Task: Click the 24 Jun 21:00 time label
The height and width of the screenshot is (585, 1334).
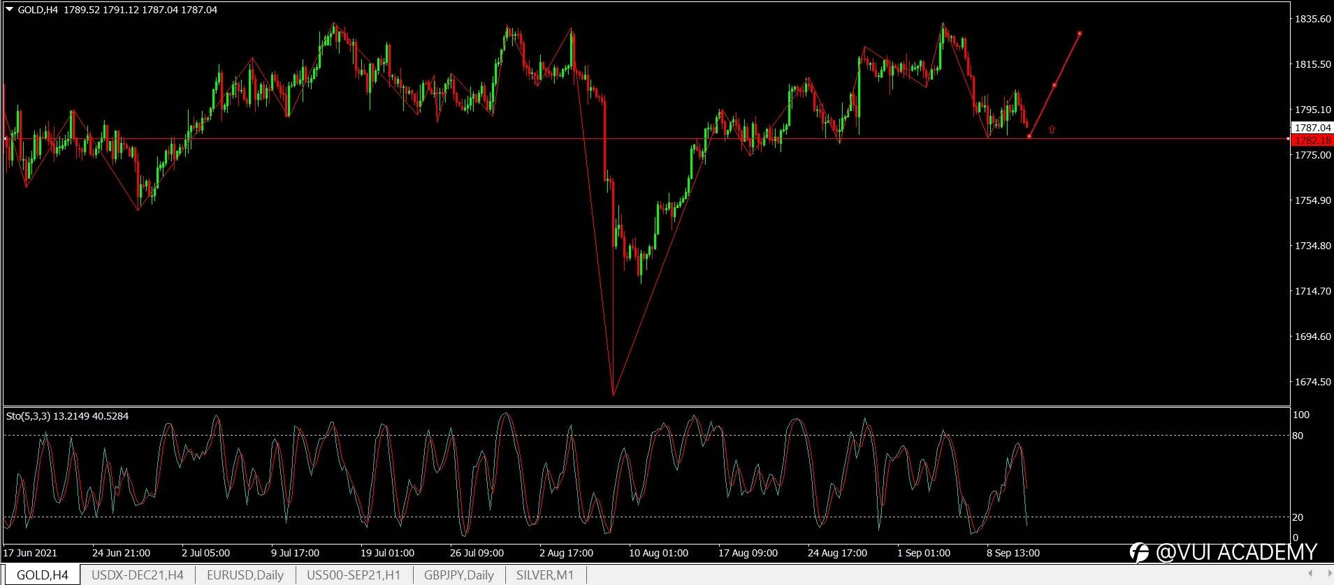Action: click(x=121, y=553)
